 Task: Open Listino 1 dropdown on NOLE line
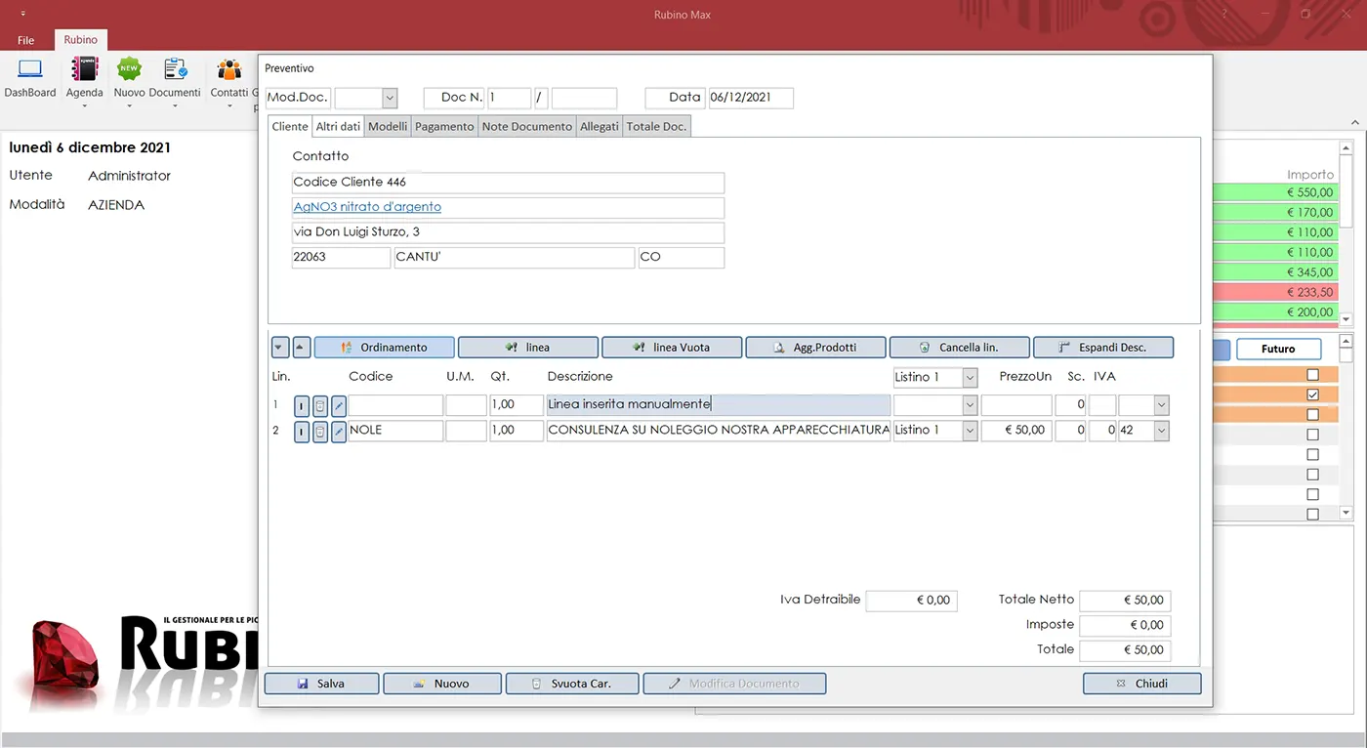970,431
